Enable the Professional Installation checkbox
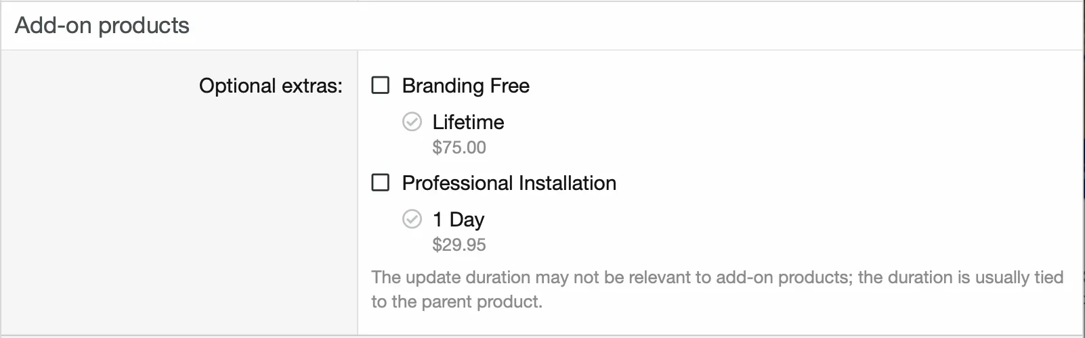Image resolution: width=1085 pixels, height=338 pixels. tap(381, 183)
